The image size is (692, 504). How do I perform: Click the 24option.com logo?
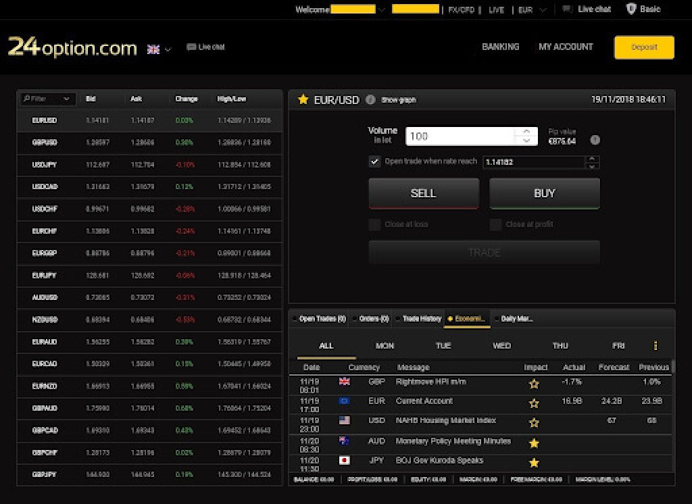pyautogui.click(x=72, y=47)
